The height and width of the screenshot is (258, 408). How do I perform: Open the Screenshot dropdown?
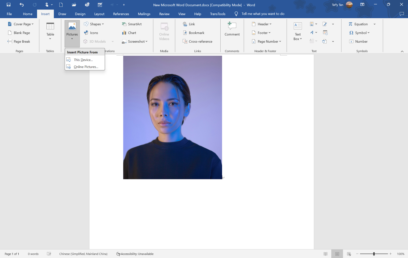[135, 41]
